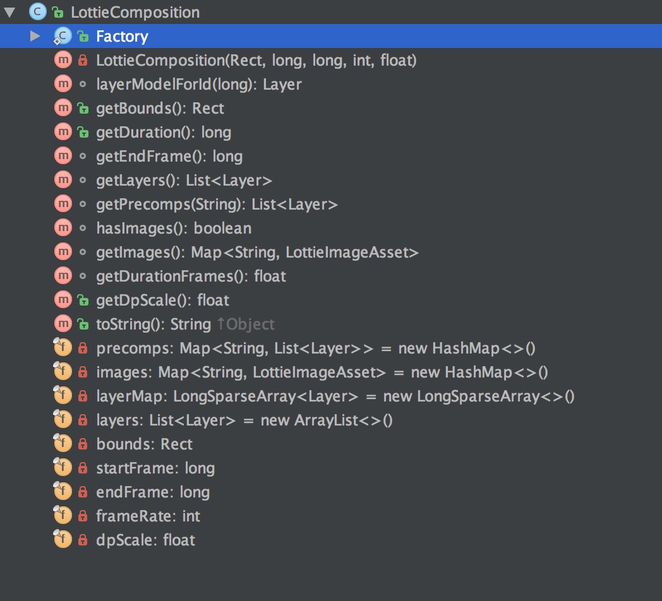This screenshot has width=662, height=601.
Task: Click package-private dot icon beside getImages
Action: 83,252
